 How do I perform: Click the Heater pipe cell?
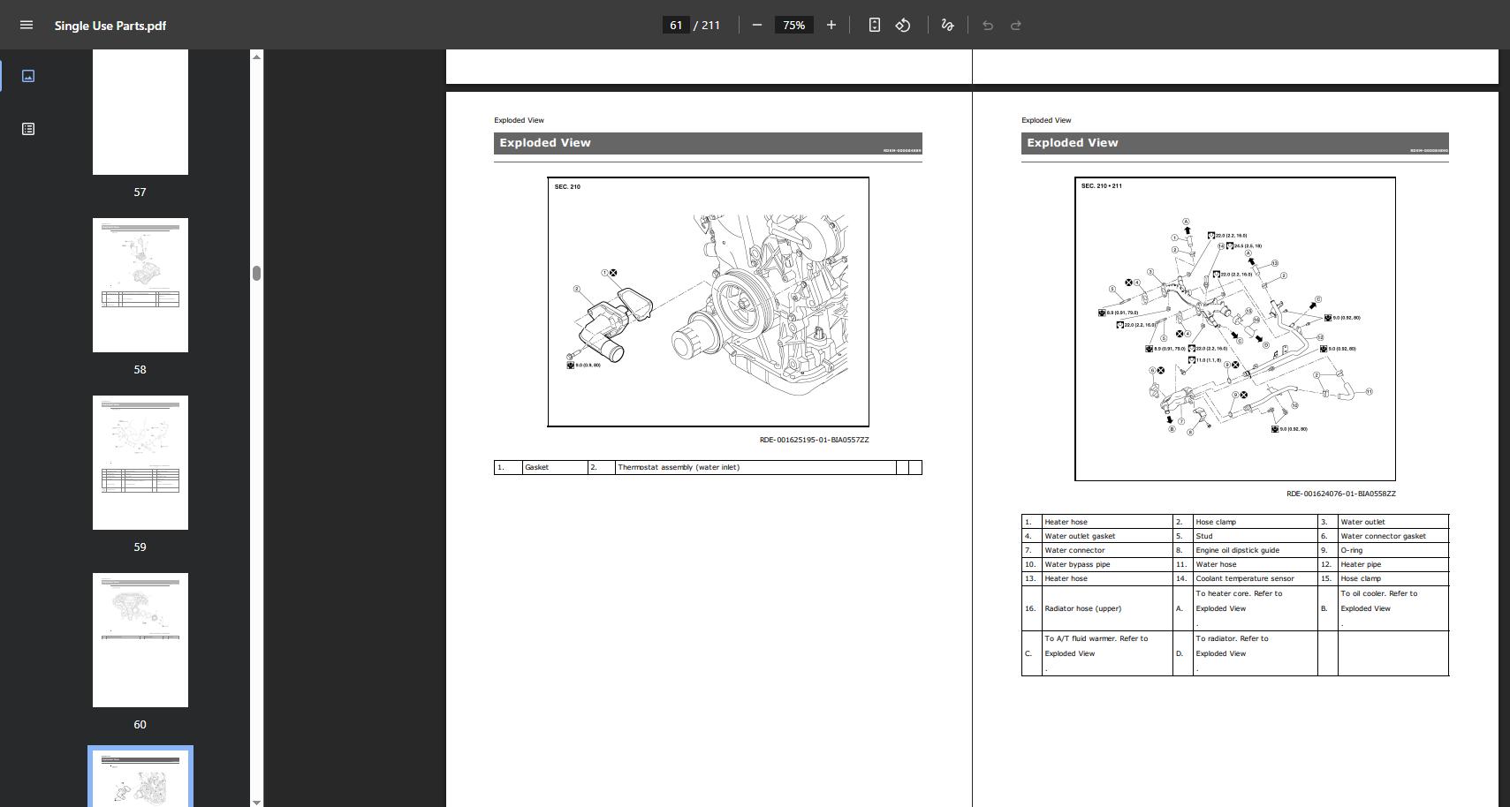(x=1393, y=564)
